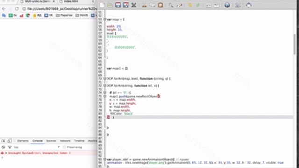Collapse code fold at line 70

[105, 79]
